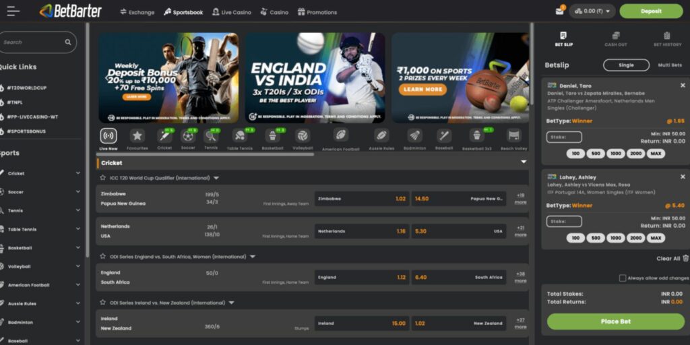
Task: Open the balance 0.00 dropdown
Action: (x=592, y=11)
